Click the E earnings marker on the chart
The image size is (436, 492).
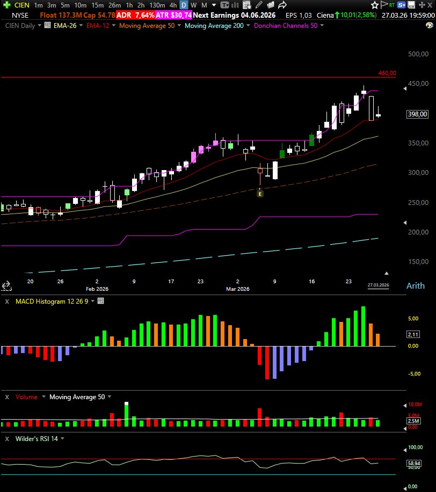[260, 194]
